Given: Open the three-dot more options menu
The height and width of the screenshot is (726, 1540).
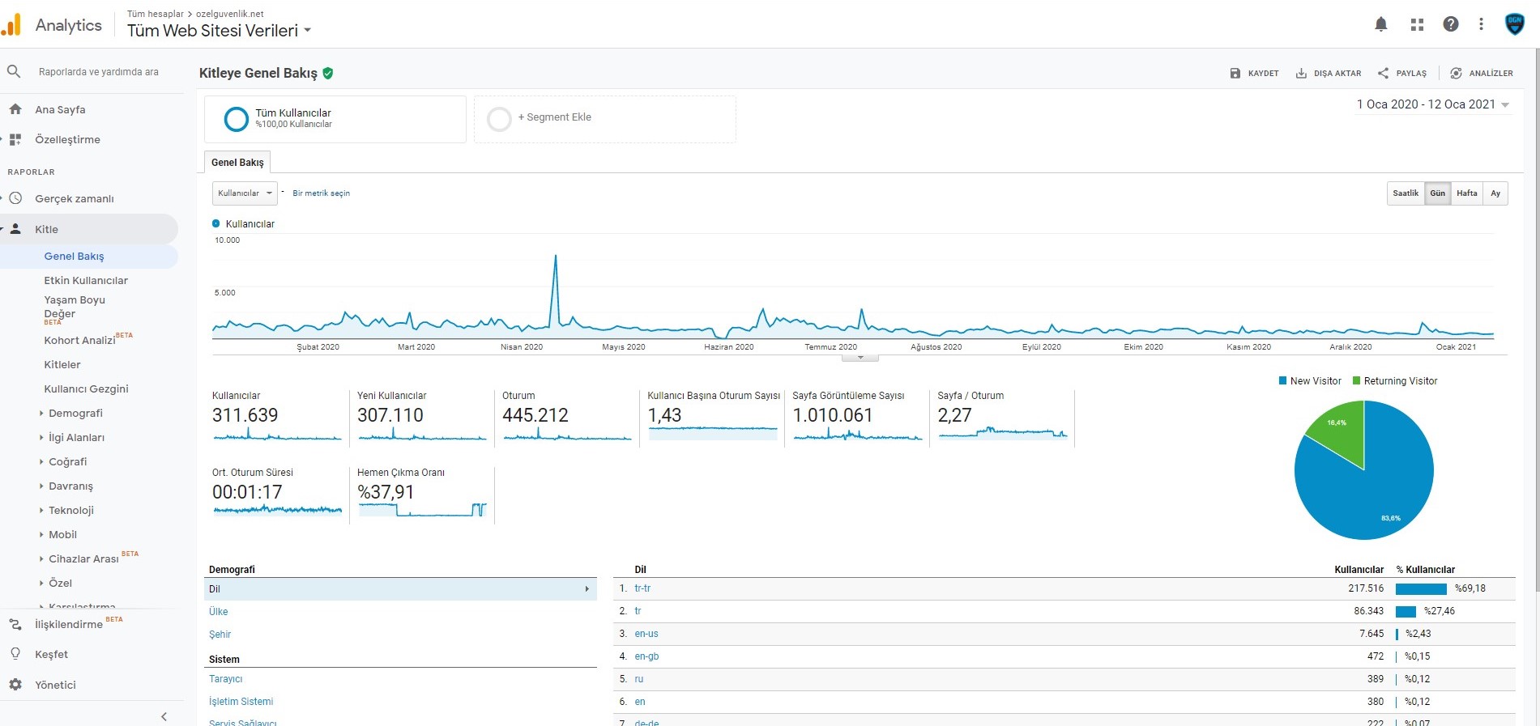Looking at the screenshot, I should tap(1481, 24).
